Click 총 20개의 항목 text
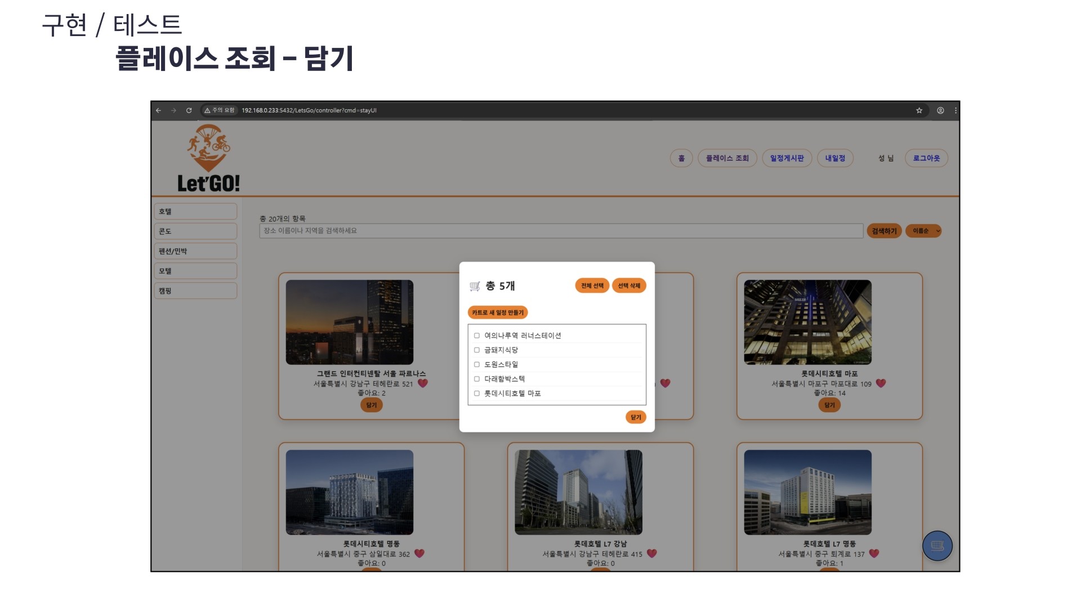Viewport: 1081px width, 608px height. [282, 218]
